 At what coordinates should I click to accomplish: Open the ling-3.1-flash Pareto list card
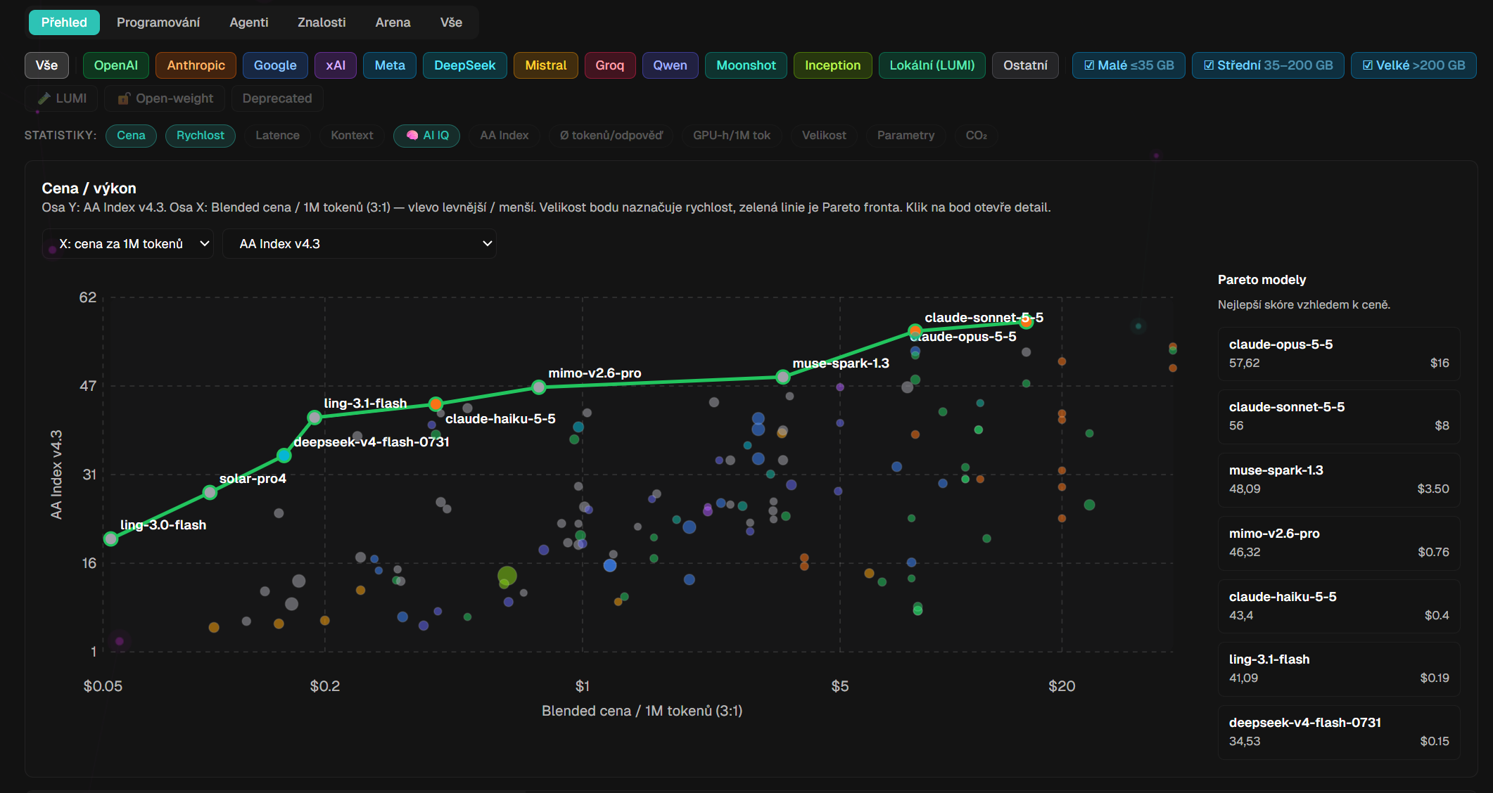tap(1339, 669)
